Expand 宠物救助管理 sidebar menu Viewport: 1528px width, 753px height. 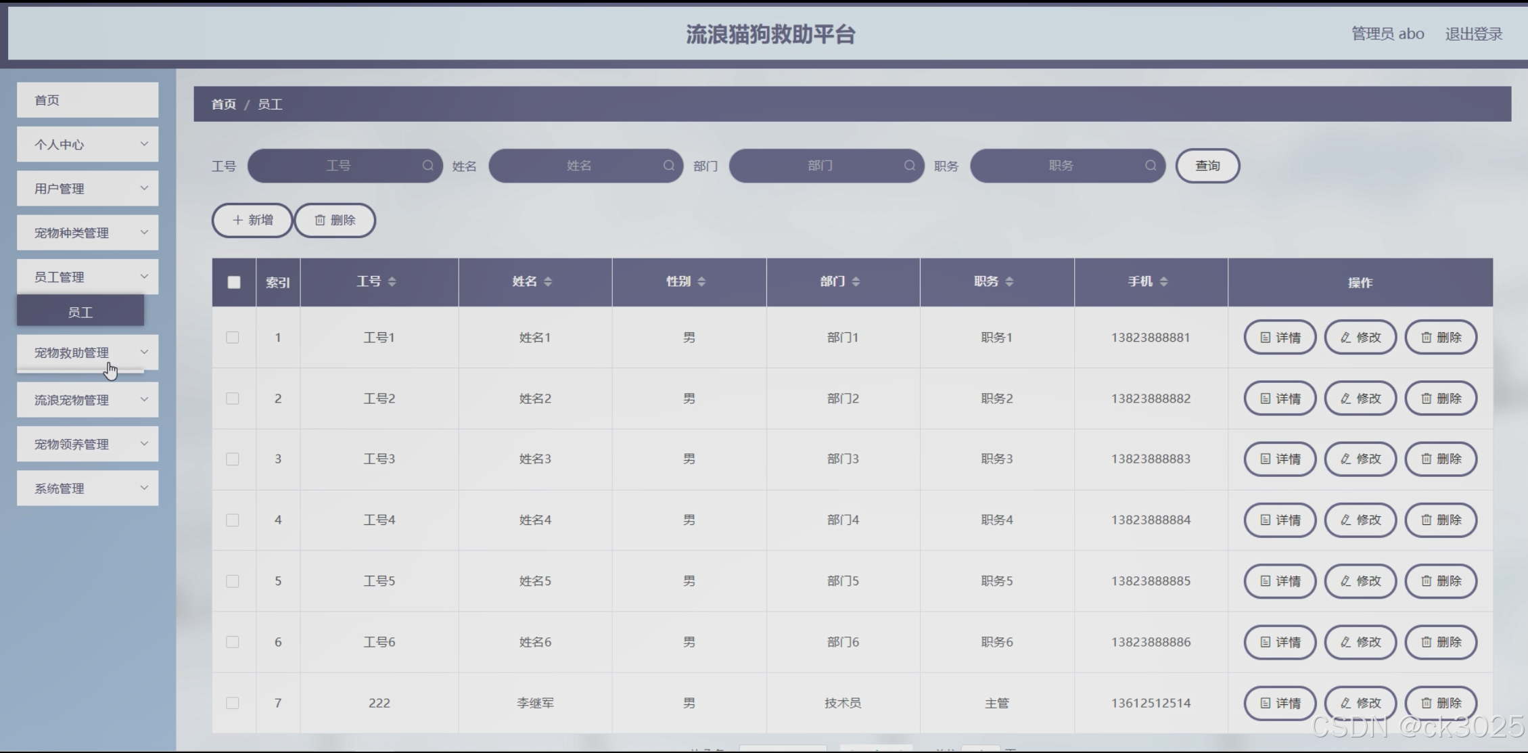click(87, 352)
